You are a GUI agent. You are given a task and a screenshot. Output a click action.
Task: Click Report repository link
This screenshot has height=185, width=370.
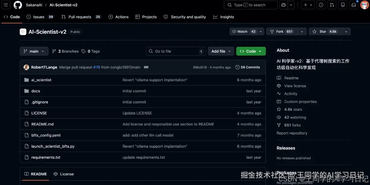tap(292, 133)
